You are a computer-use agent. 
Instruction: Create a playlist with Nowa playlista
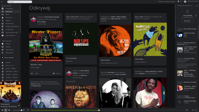point(8,58)
